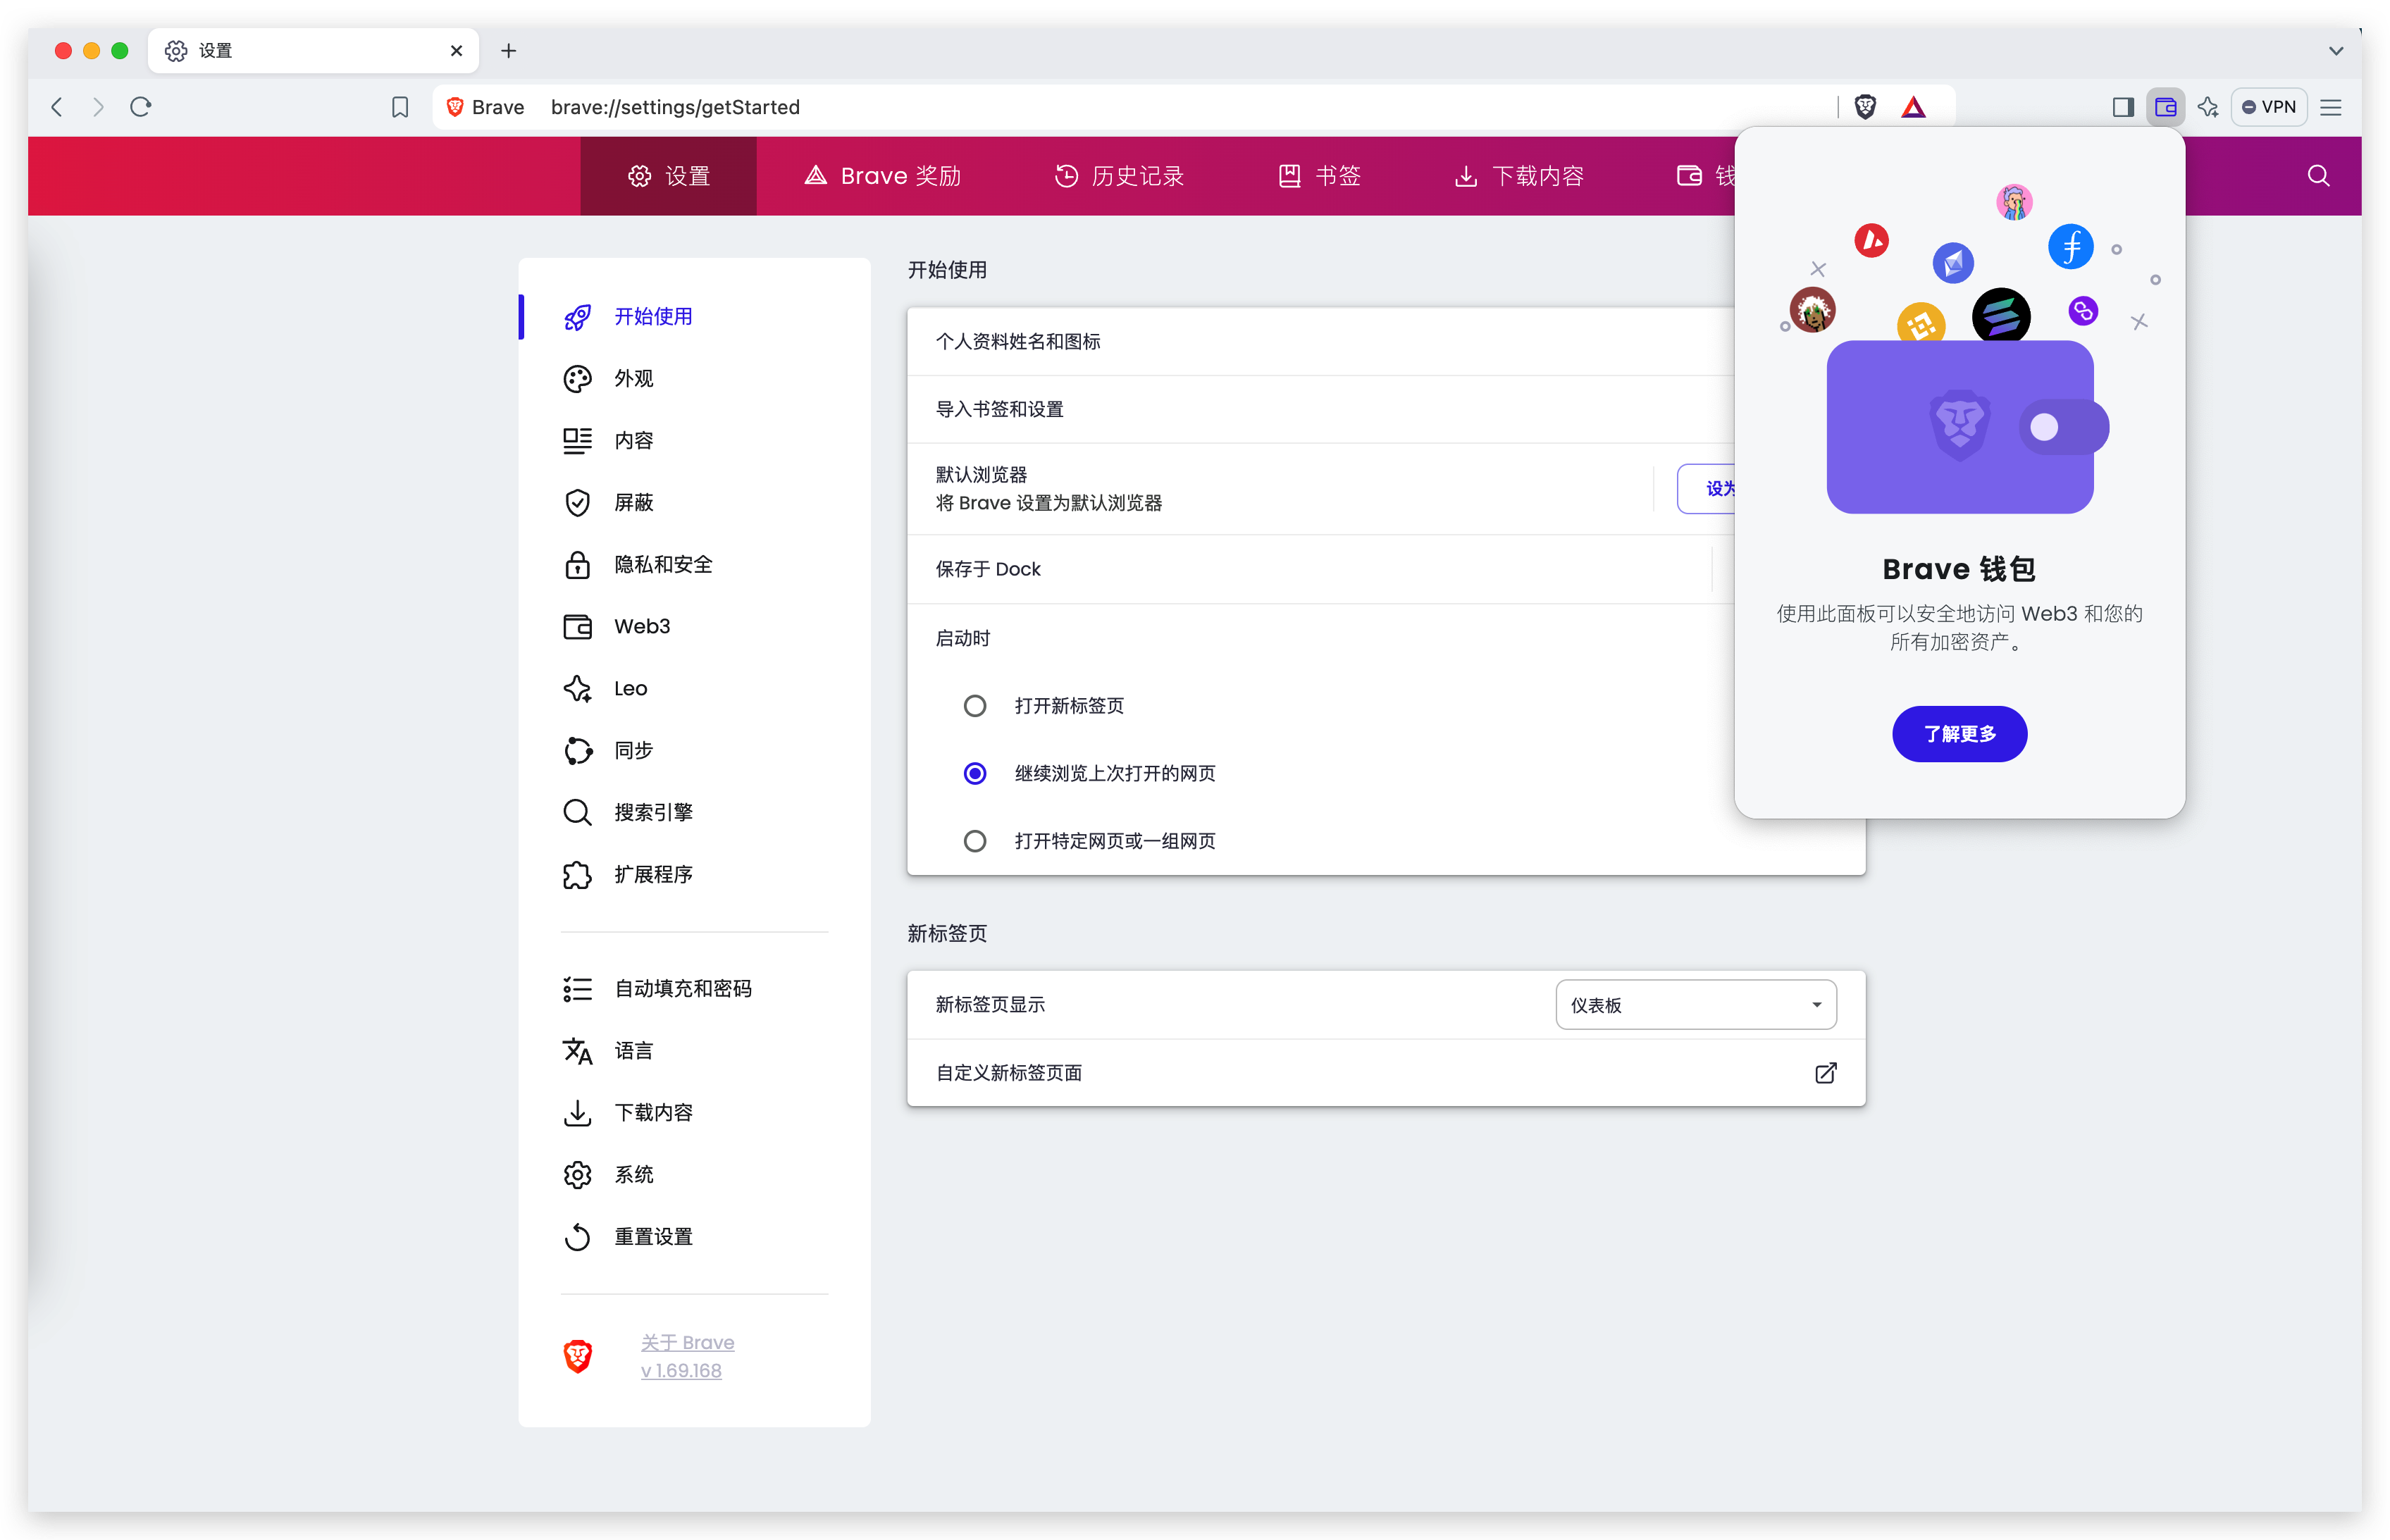Viewport: 2390px width, 1540px height.
Task: Click the reset arrow icon for 重置设置
Action: (578, 1237)
